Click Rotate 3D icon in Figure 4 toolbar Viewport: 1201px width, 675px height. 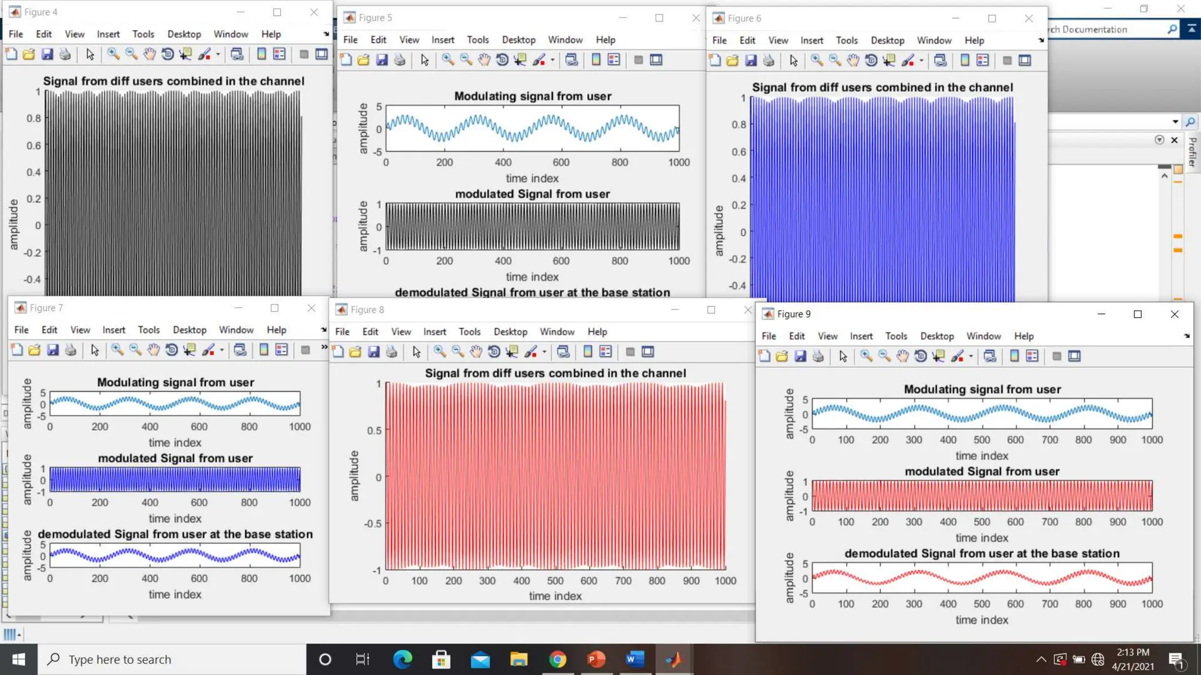167,54
